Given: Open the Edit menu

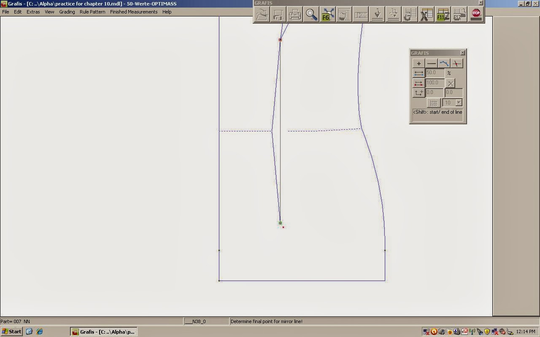Looking at the screenshot, I should (x=18, y=12).
